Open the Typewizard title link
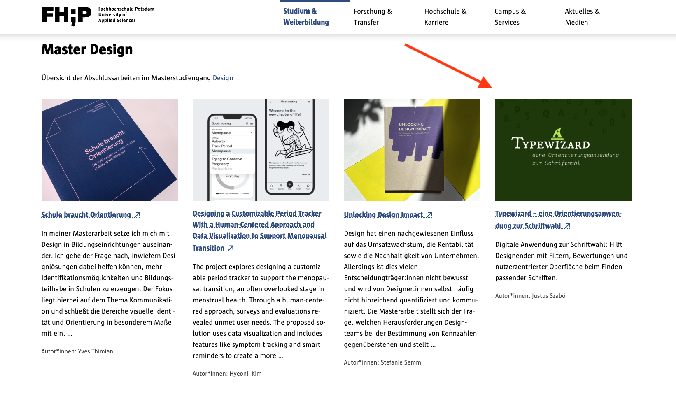676x395 pixels. click(558, 220)
